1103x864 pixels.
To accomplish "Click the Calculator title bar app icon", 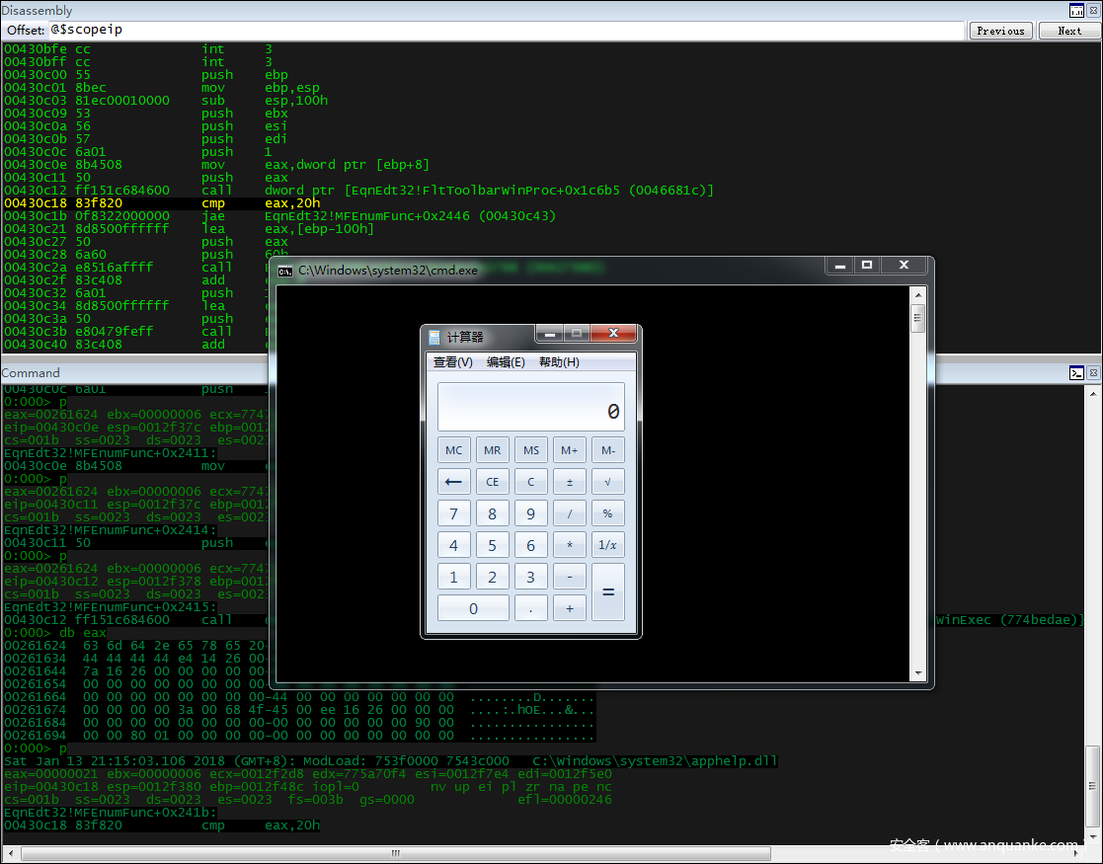I will coord(434,338).
